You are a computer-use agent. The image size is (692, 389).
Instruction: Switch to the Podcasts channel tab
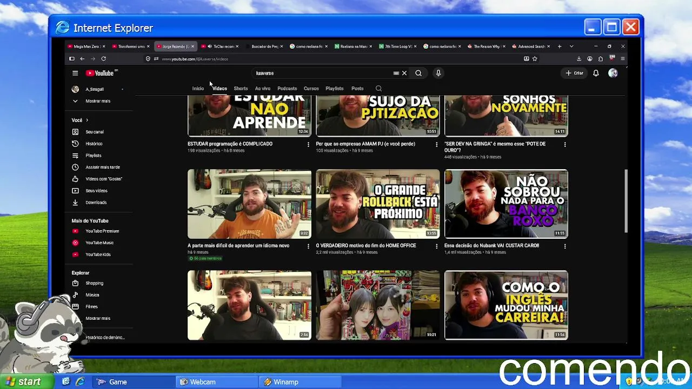[x=287, y=89]
